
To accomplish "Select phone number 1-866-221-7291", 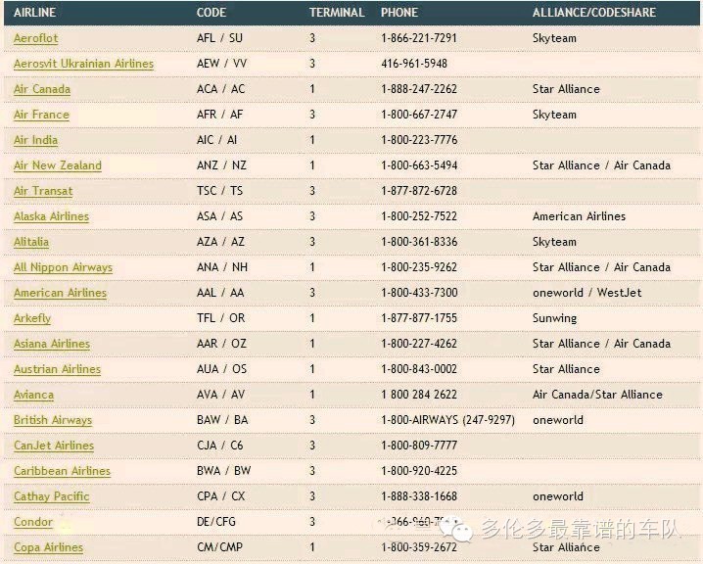I will pyautogui.click(x=419, y=38).
